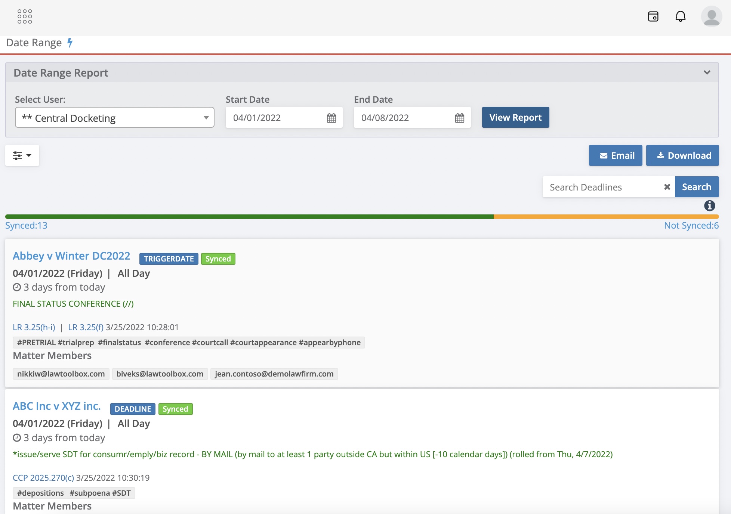Click the calendar wallet icon in header
The image size is (731, 514).
click(x=653, y=16)
